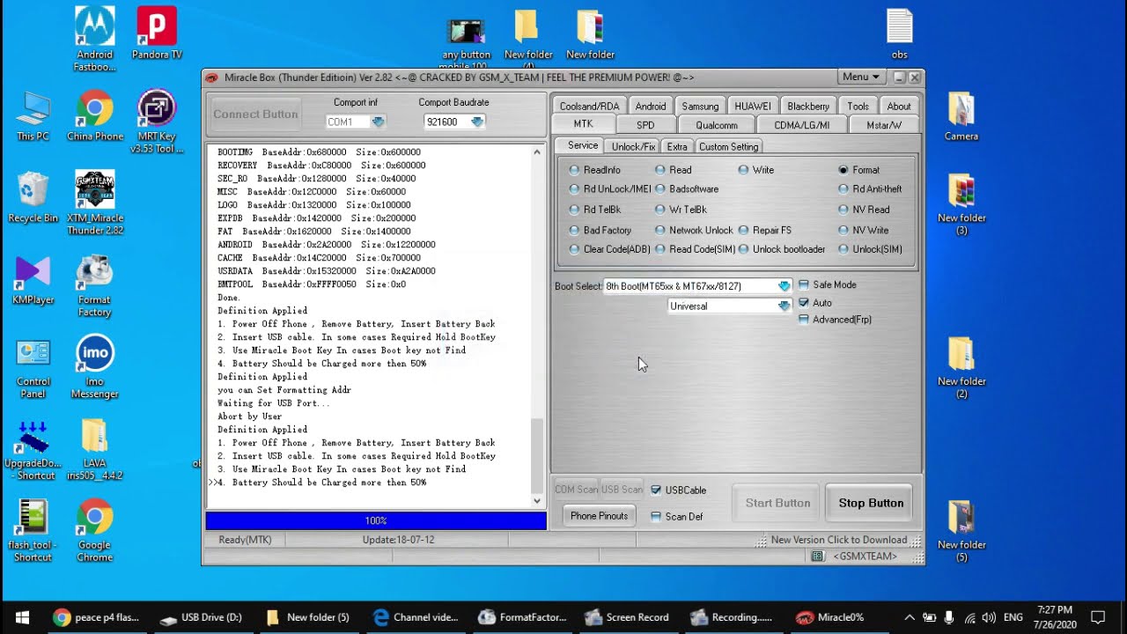Click log panel scroll down arrow

[537, 501]
